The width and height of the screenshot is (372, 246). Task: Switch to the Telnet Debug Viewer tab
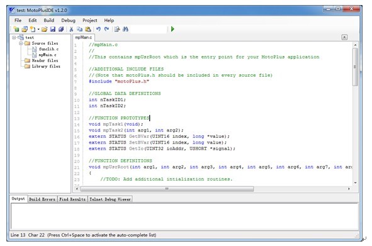point(110,199)
